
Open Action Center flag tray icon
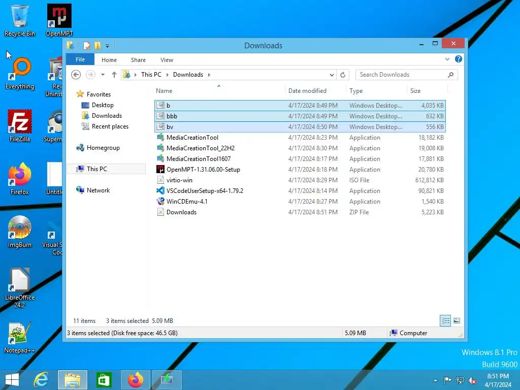pos(447,380)
